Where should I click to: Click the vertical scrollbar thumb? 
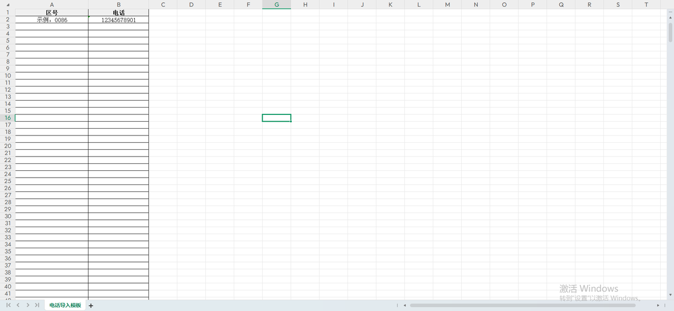coord(670,32)
